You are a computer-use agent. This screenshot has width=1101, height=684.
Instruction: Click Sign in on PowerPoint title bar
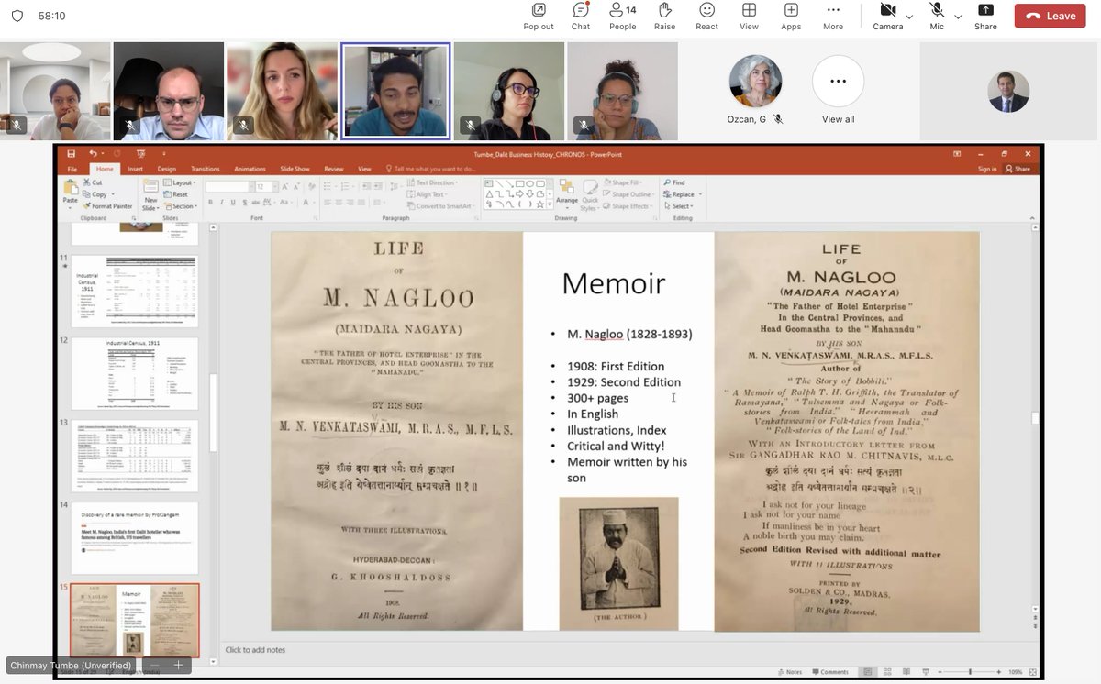pyautogui.click(x=987, y=169)
